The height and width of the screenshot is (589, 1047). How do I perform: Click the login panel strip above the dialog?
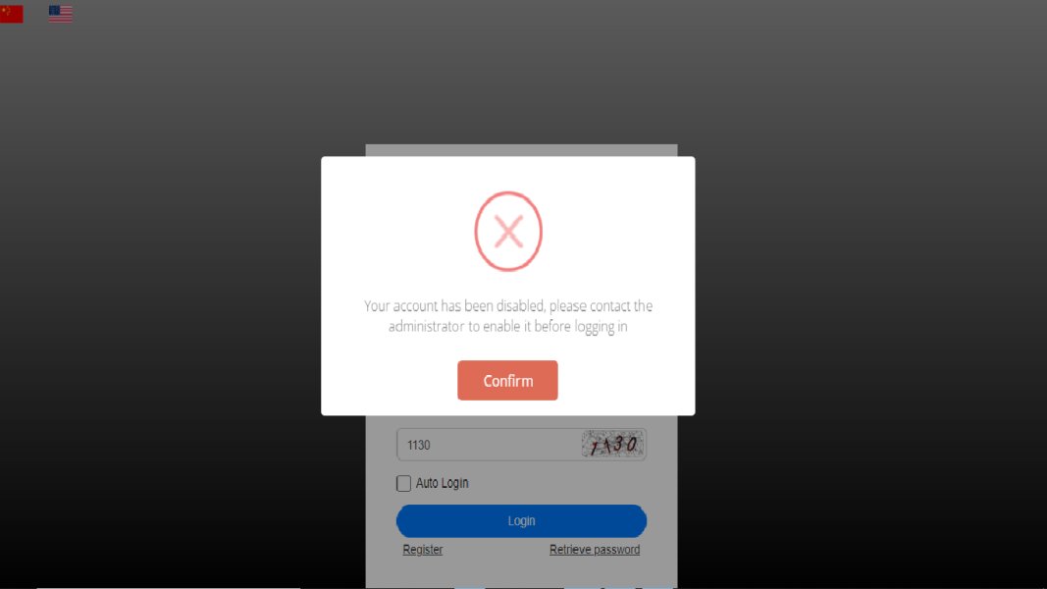(521, 150)
